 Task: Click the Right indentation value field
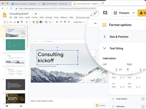(133, 69)
